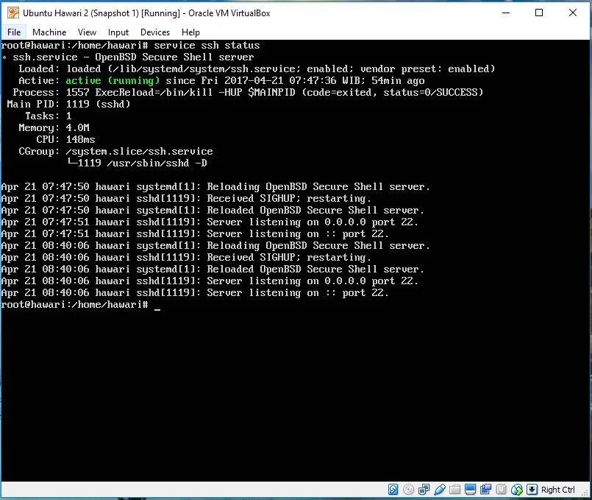Viewport: 592px width, 500px height.
Task: Click the CPU virtualization status icon
Action: point(501,490)
